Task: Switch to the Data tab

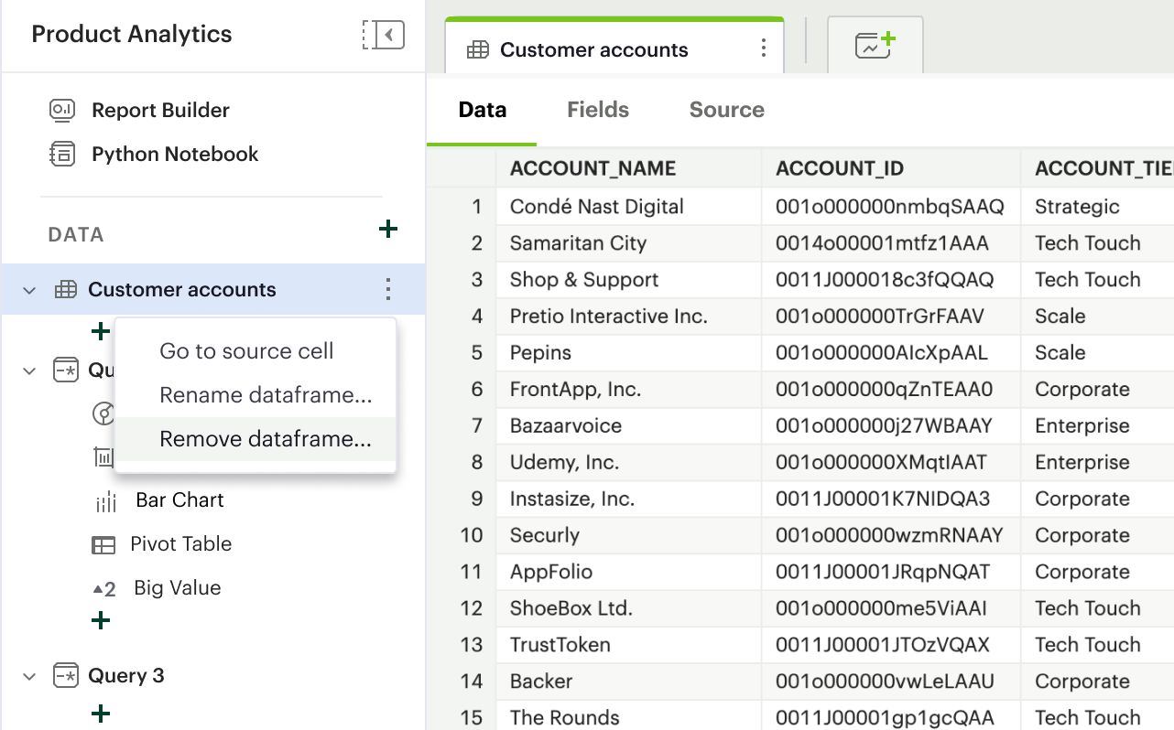Action: (x=483, y=110)
